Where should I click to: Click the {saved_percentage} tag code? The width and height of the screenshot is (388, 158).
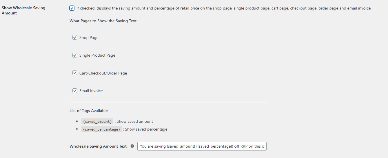(x=101, y=129)
